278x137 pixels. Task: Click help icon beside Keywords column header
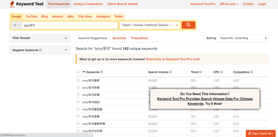tap(102, 72)
